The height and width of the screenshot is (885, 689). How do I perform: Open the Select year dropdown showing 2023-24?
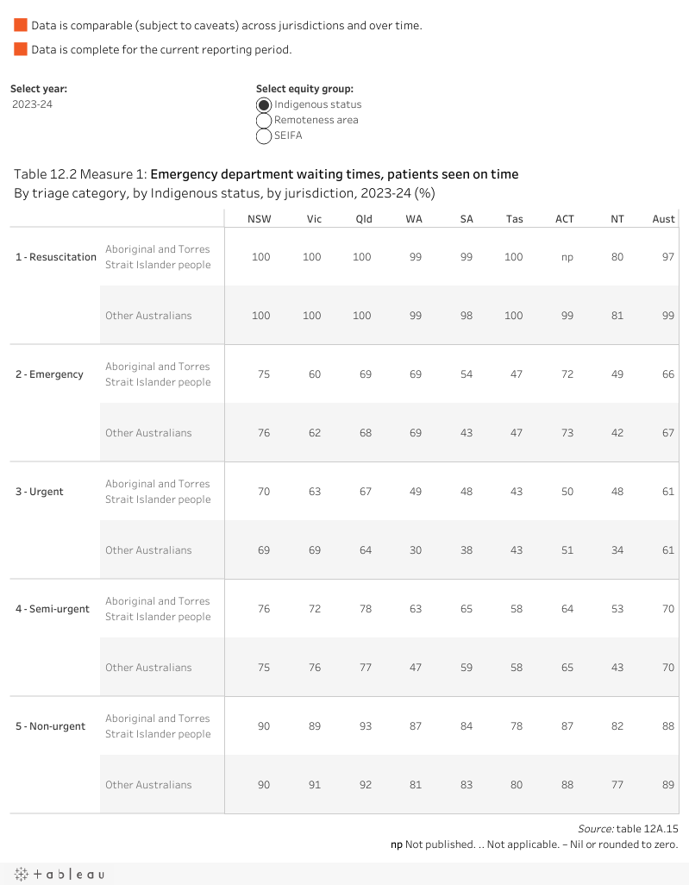32,104
